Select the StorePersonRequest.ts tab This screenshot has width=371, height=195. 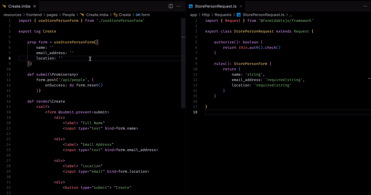pos(215,6)
